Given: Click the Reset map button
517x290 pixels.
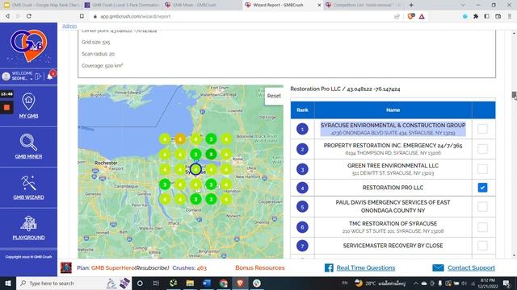Looking at the screenshot, I should click(274, 96).
